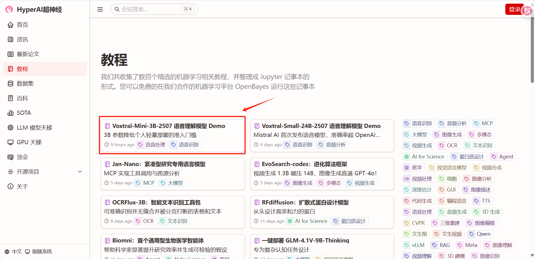Screen dimensions: 535x259
Task: Open the 资讯 sidebar item
Action: 22,39
